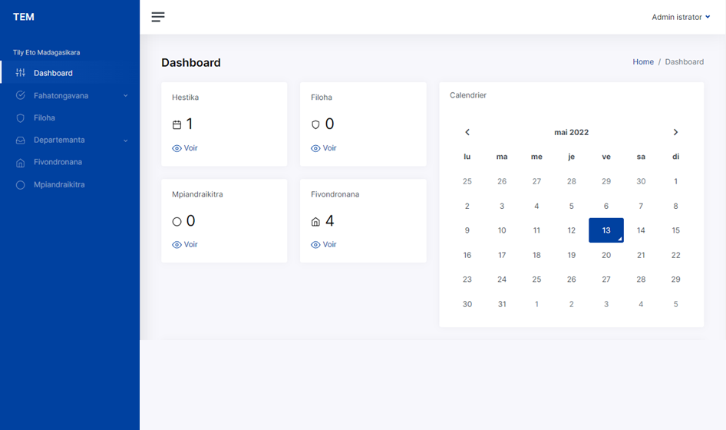Viewport: 726px width, 430px height.
Task: Click the calendar icon in Hestika card
Action: pos(177,124)
